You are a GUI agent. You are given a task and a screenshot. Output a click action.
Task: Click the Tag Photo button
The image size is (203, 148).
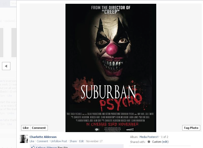tap(191, 128)
